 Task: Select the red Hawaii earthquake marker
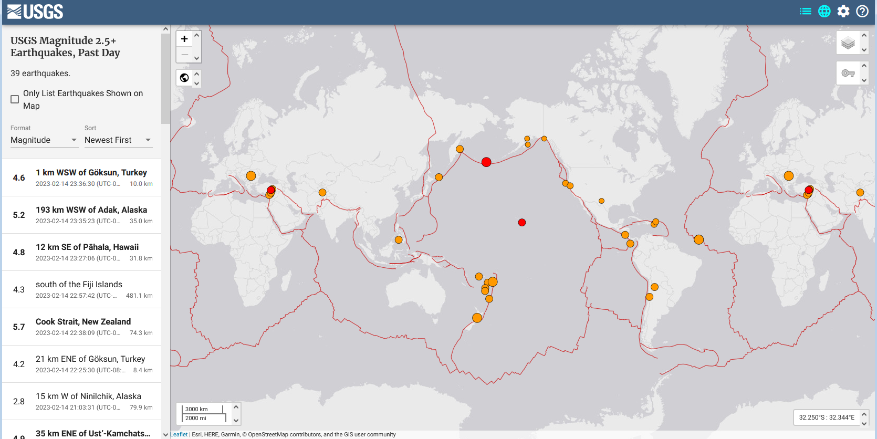[x=521, y=223]
